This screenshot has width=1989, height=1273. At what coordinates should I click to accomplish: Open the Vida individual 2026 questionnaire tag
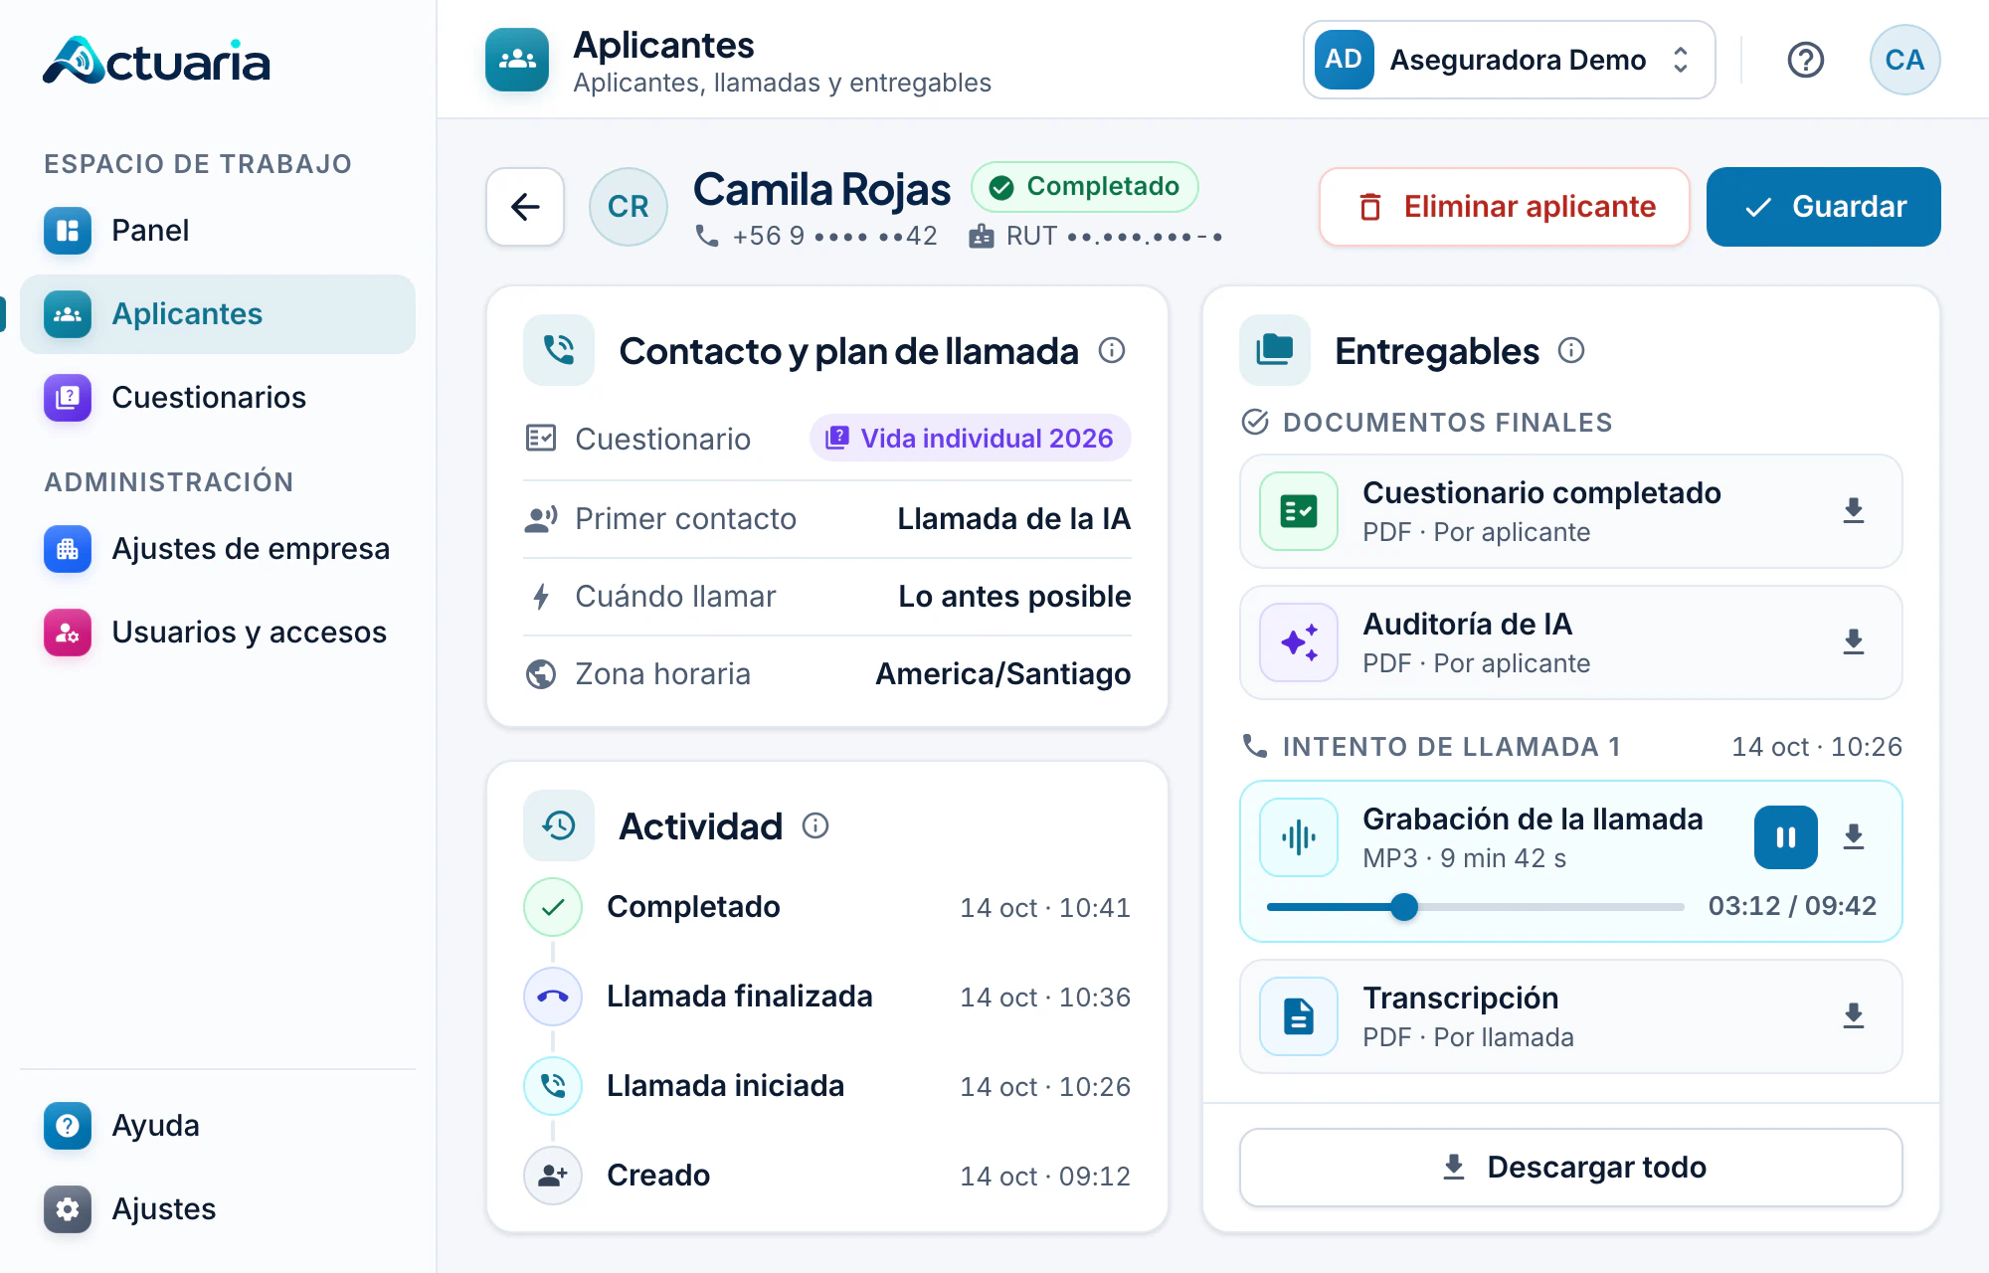click(971, 439)
